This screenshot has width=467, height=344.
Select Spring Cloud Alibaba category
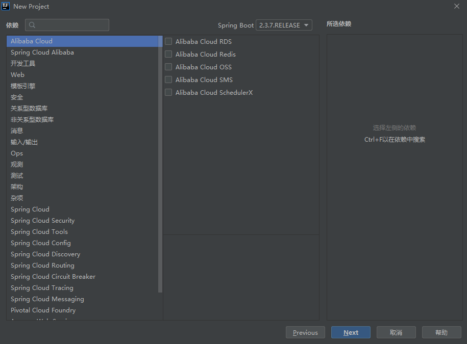pos(42,52)
